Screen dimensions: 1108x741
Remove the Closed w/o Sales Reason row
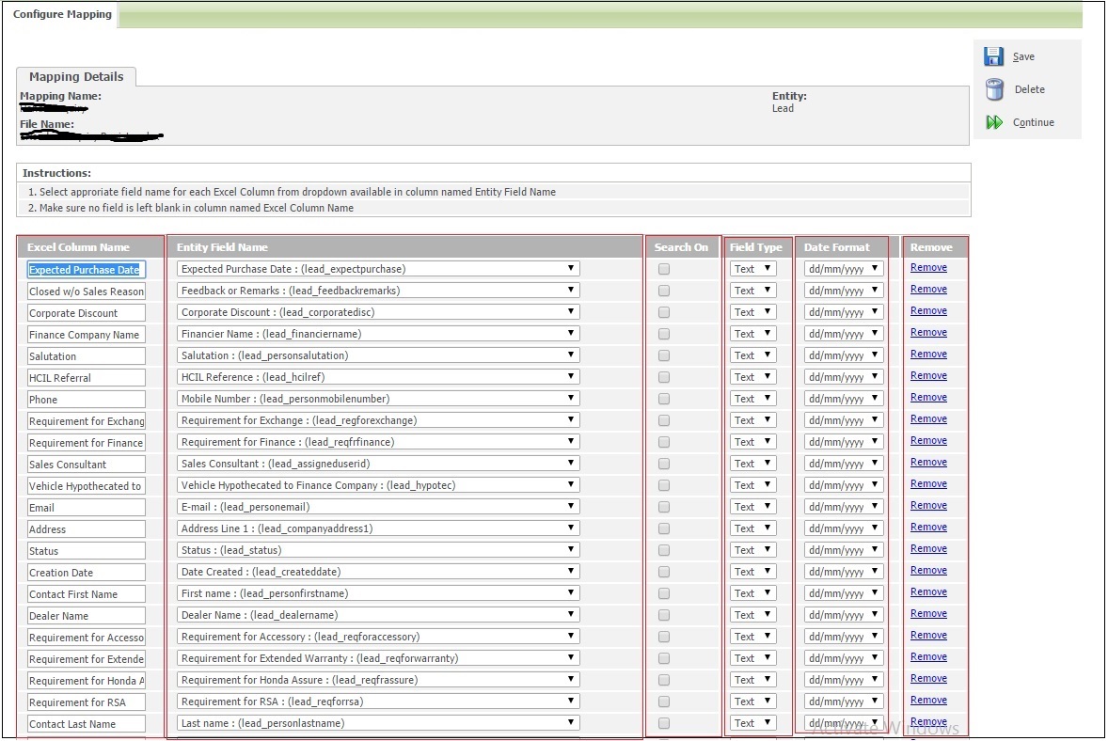click(928, 289)
